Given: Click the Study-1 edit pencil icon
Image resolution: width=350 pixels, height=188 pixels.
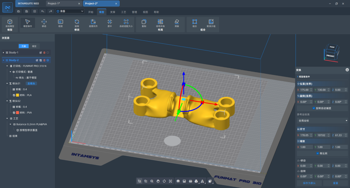Looking at the screenshot, I should [x=41, y=52].
